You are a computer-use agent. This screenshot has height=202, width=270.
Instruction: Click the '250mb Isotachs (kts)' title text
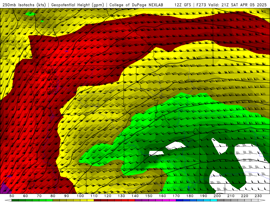click(24, 5)
